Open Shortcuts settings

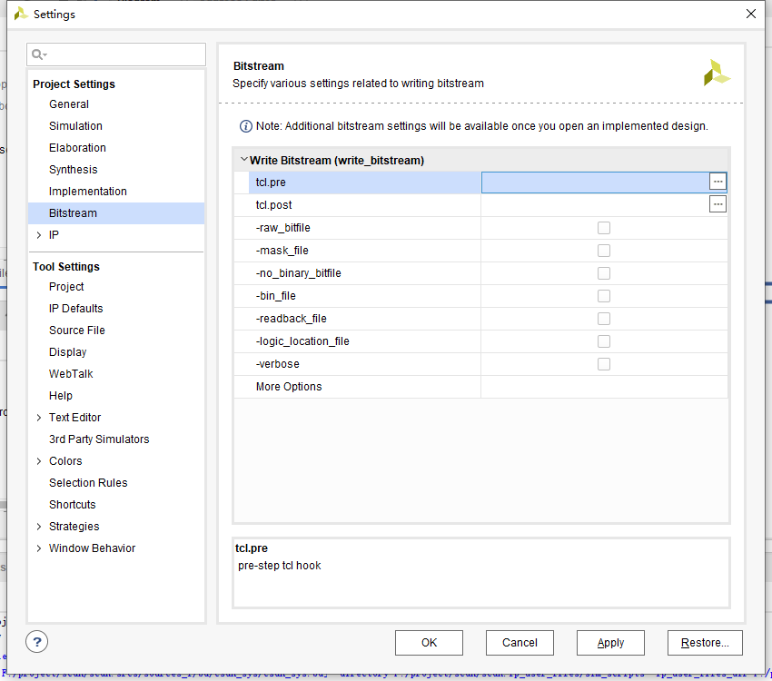coord(72,505)
